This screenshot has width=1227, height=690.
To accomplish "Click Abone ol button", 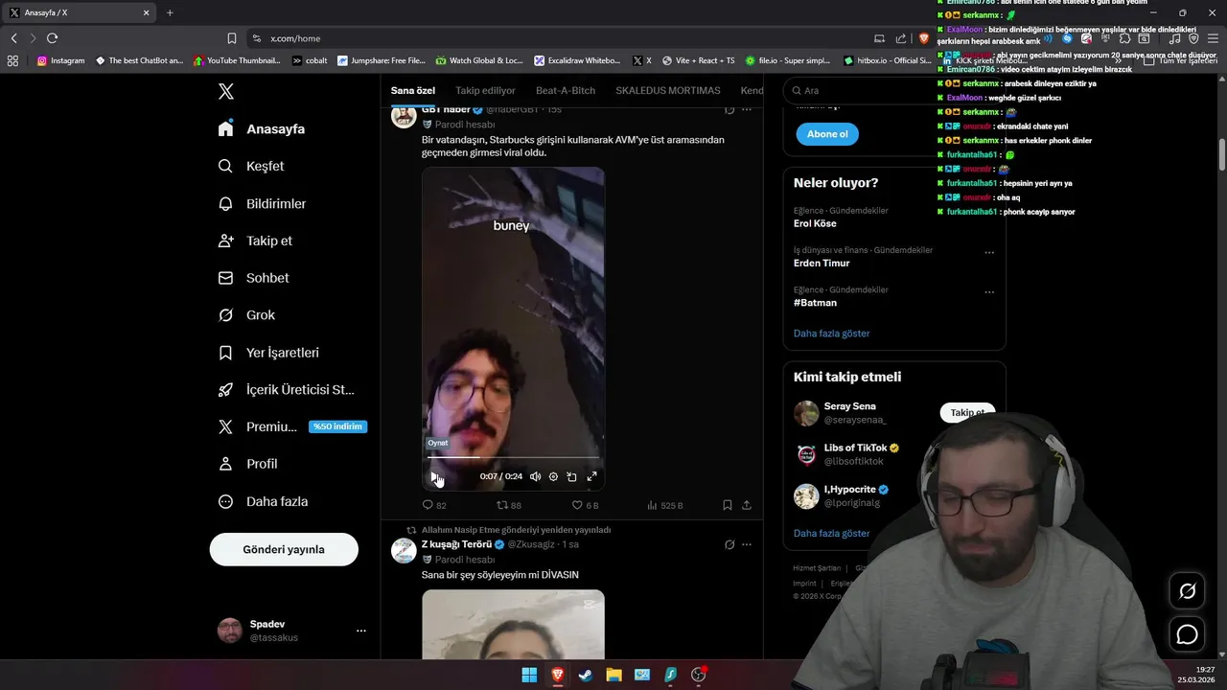I will point(827,134).
